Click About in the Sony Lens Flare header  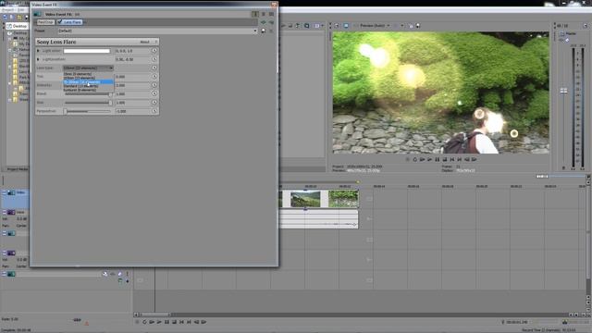144,42
